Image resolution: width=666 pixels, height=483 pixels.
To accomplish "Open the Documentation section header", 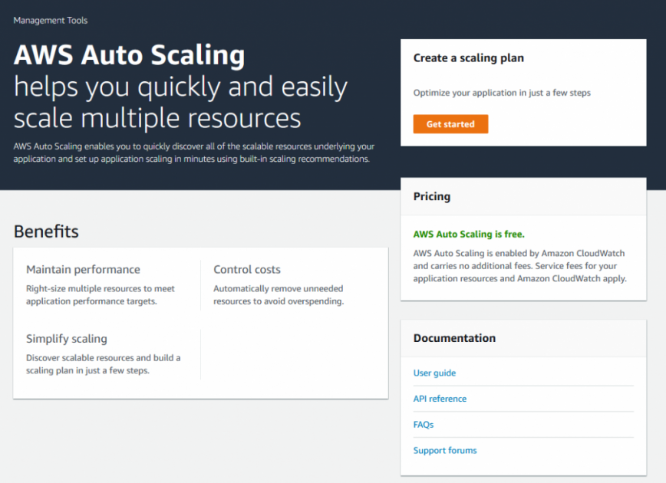I will (x=454, y=338).
